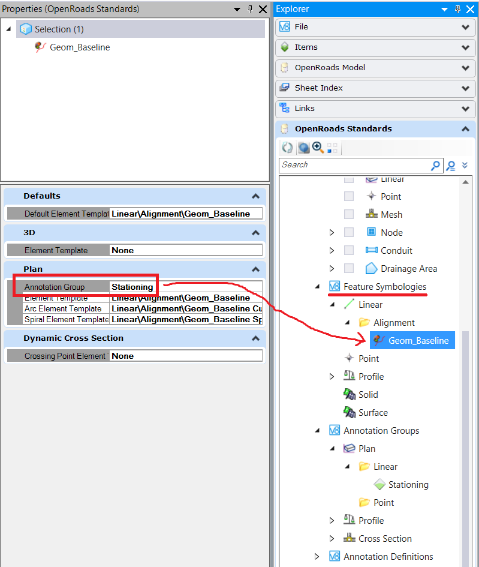Close the Properties panel

click(263, 10)
